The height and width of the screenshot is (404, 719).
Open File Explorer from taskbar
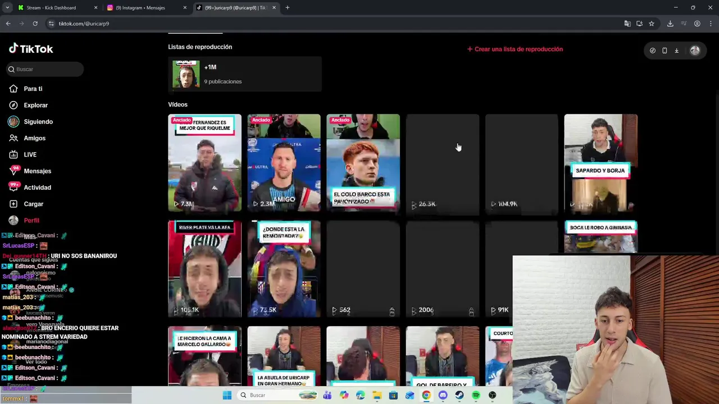click(x=377, y=395)
